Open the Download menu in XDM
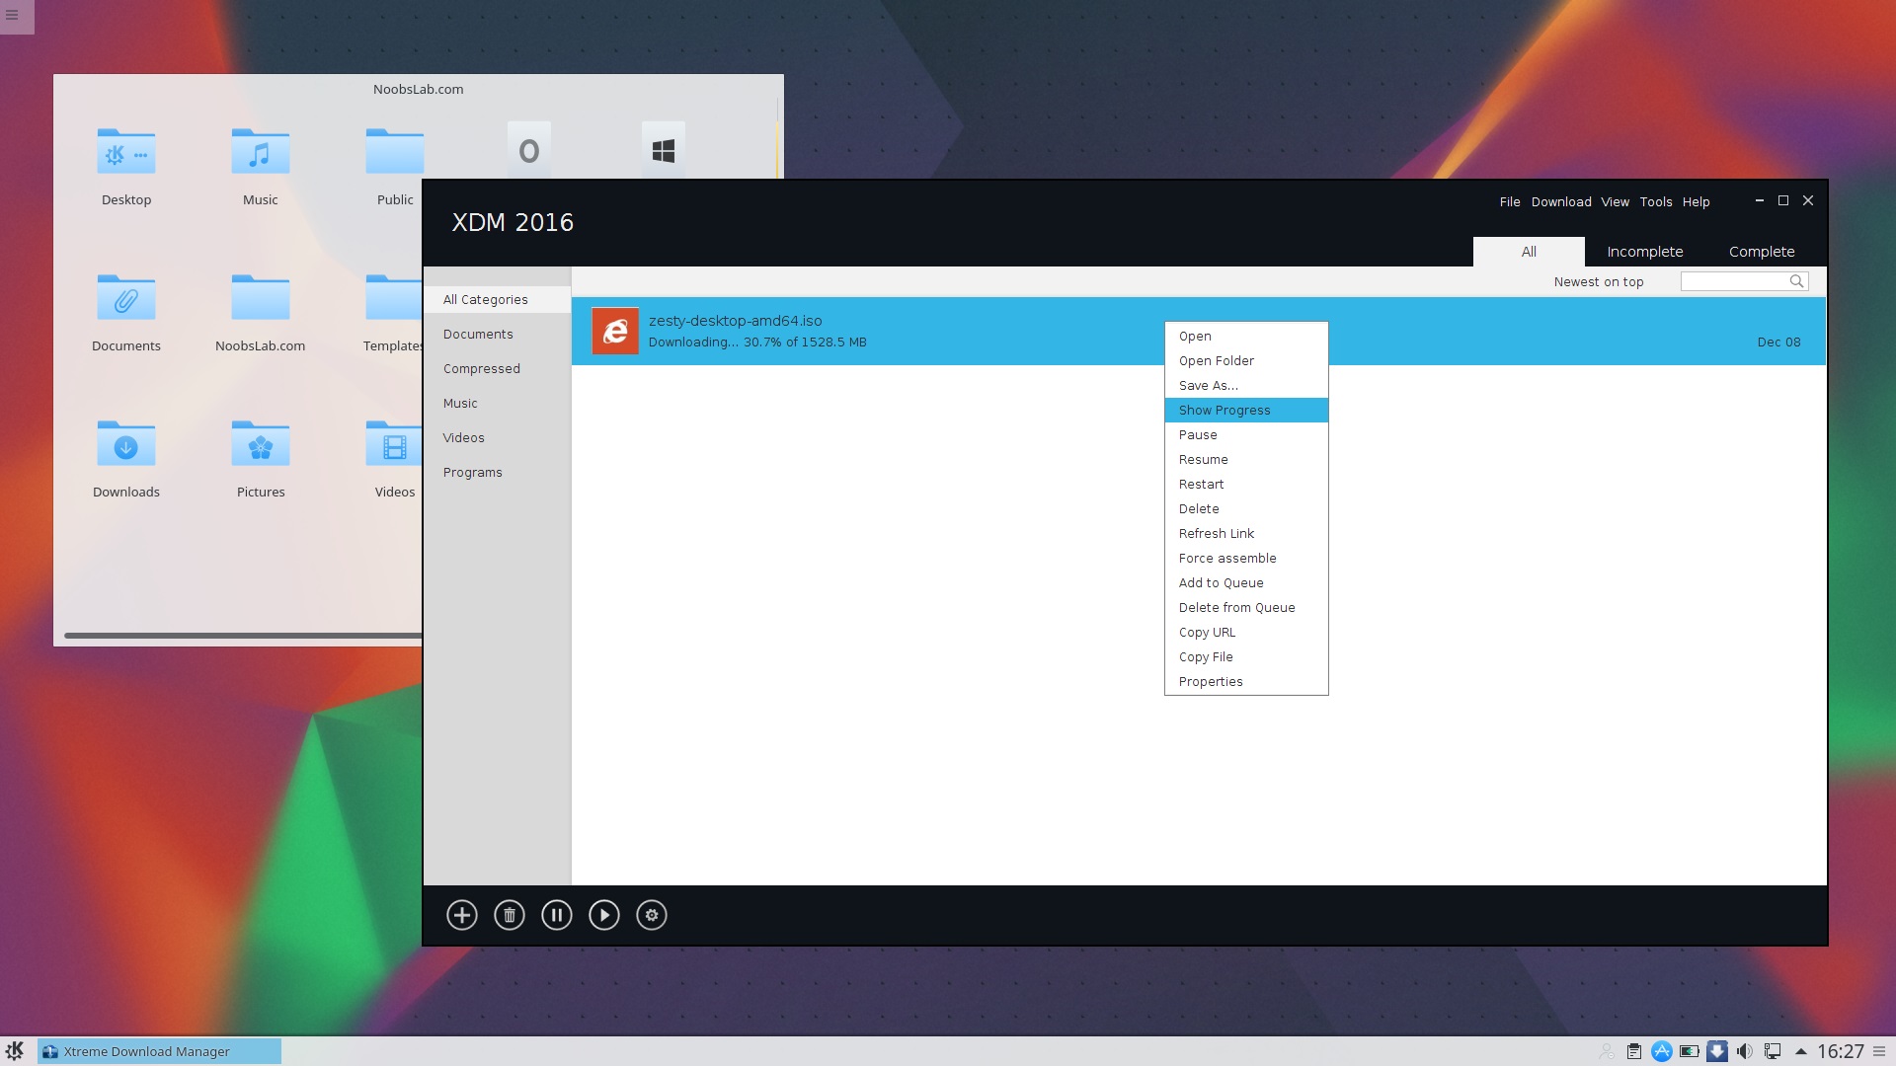 point(1561,201)
